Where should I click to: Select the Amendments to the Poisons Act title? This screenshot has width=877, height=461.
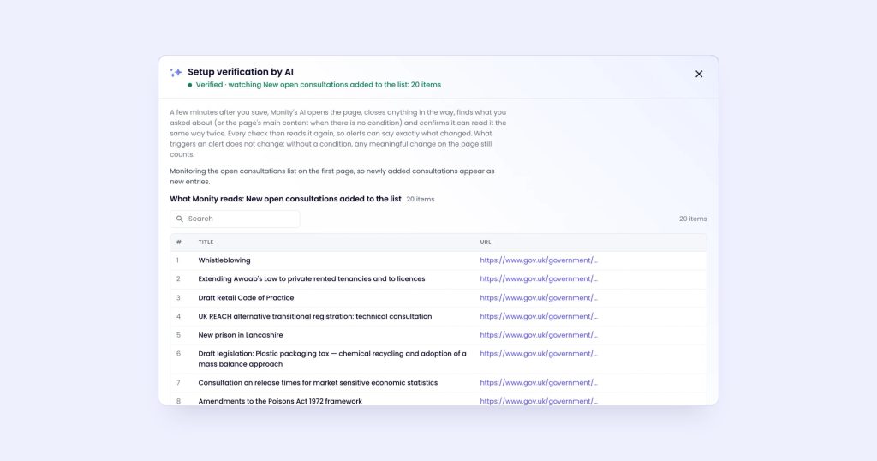click(x=280, y=401)
